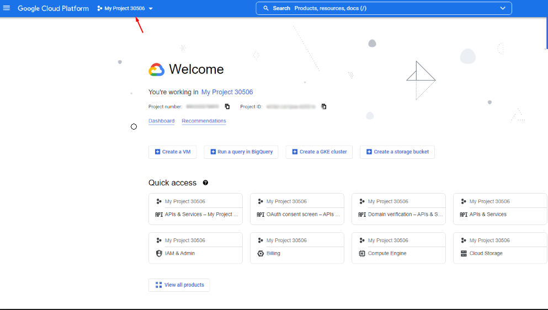Click the Create a VM button

(173, 152)
